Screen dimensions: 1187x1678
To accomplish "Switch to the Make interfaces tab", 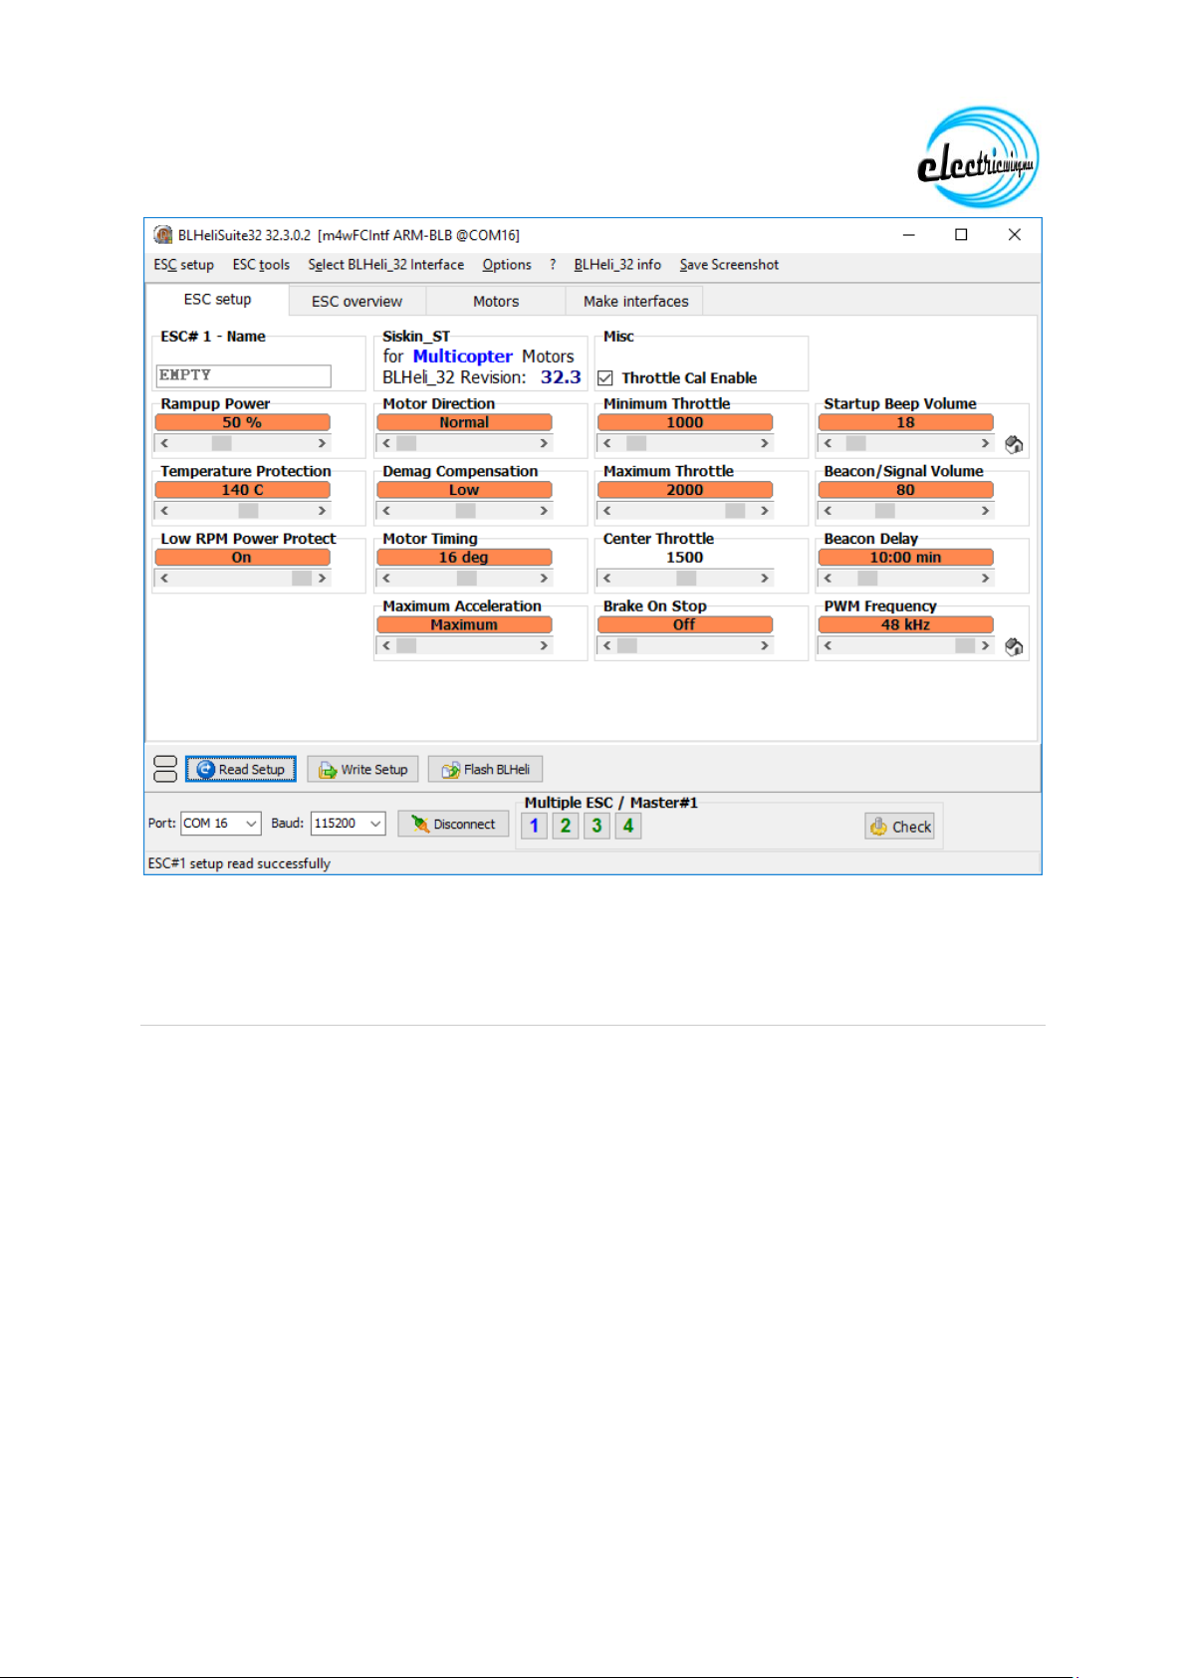I will [x=635, y=302].
